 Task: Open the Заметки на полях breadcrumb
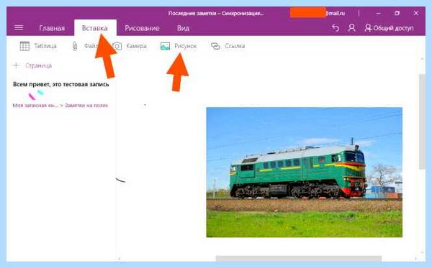point(86,106)
